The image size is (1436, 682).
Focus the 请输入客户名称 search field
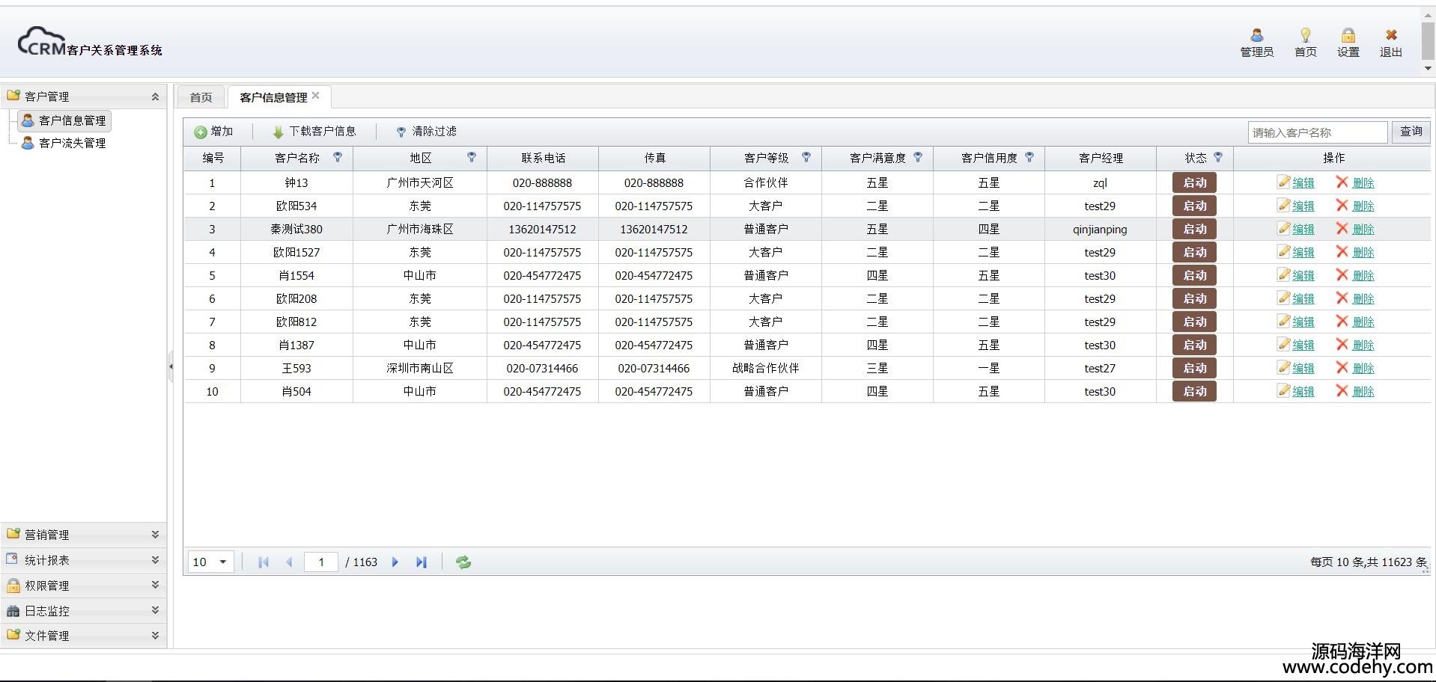click(1318, 132)
